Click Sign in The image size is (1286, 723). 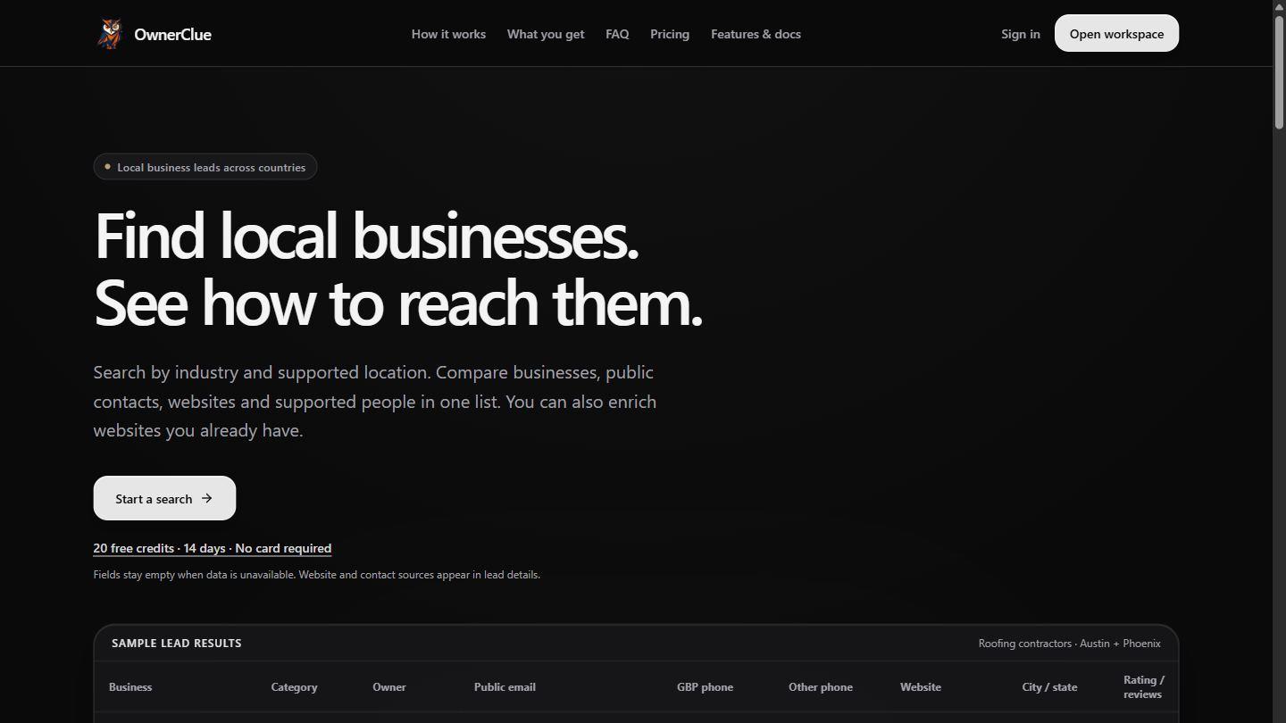[1021, 34]
